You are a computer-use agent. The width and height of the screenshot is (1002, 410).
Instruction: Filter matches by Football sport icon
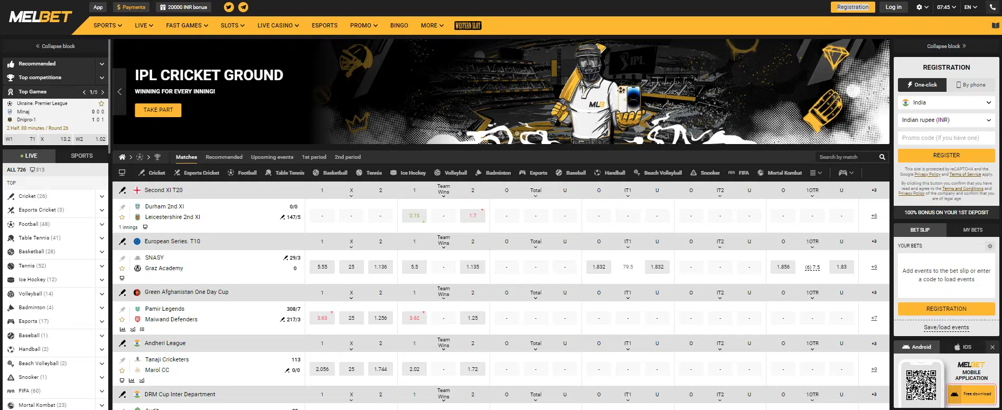coord(242,173)
